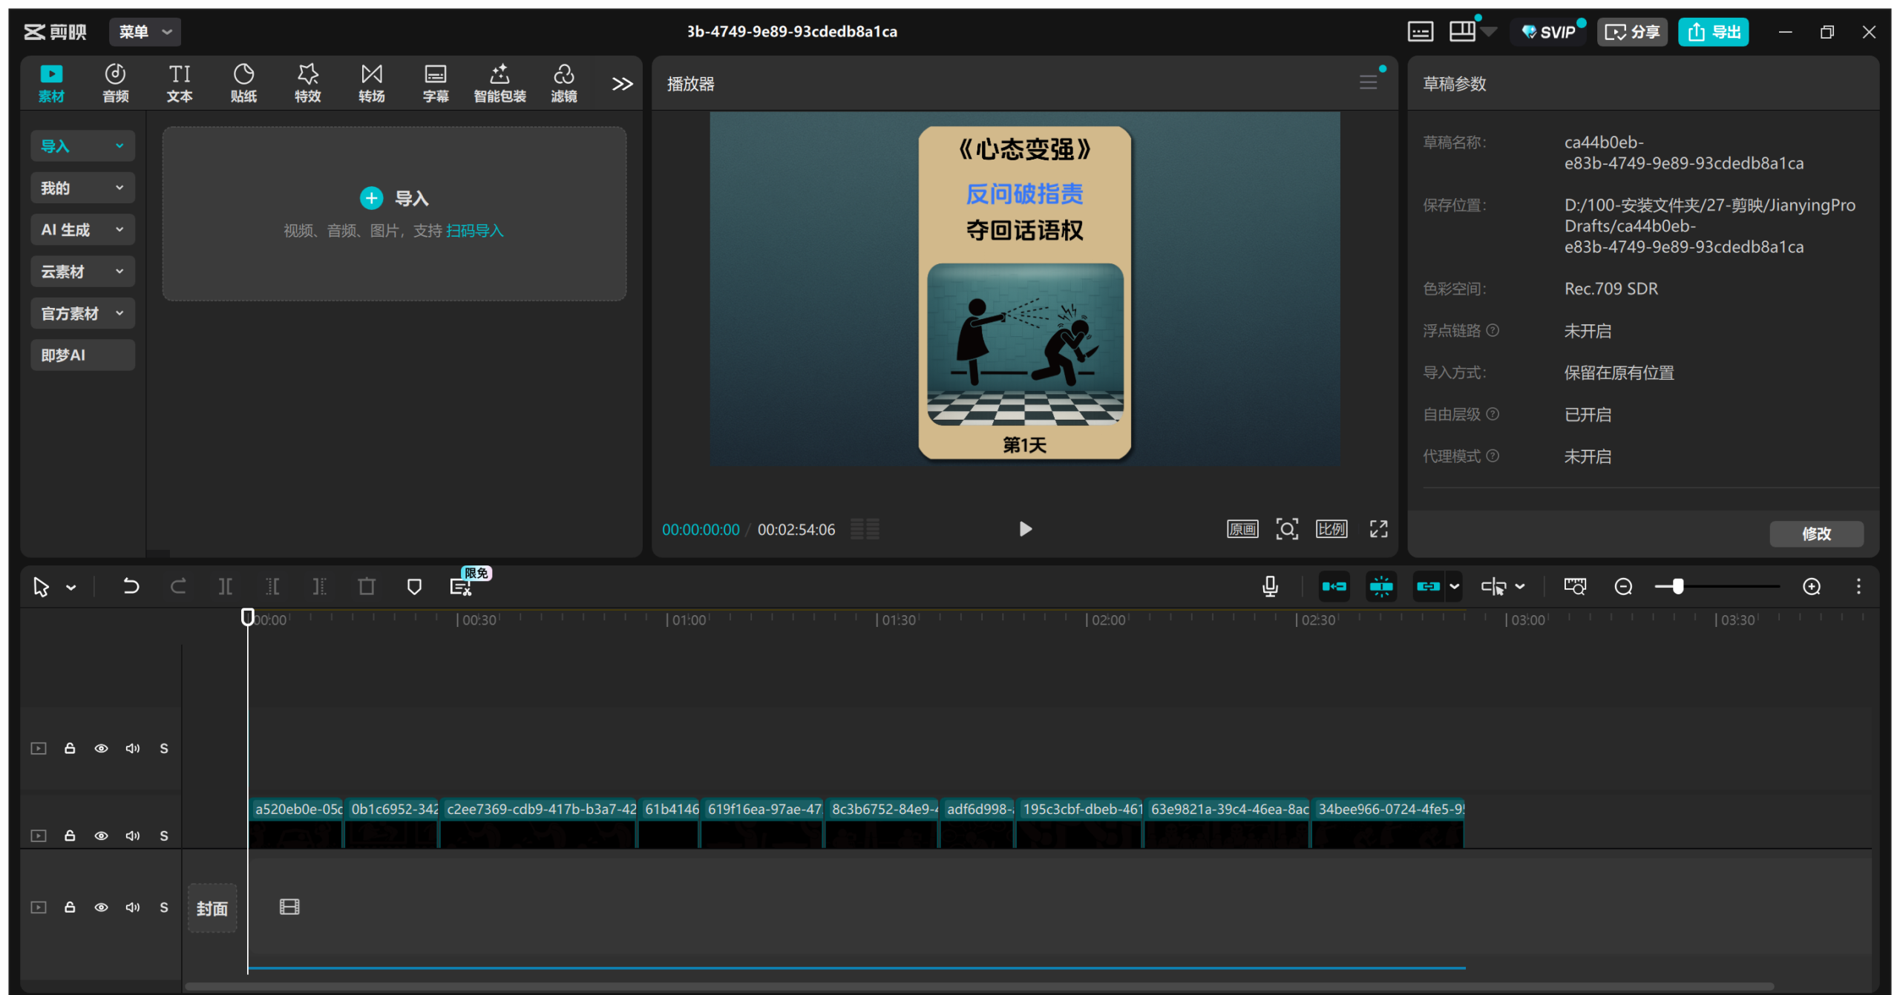1900x995 pixels.
Task: Click the 导出 export button
Action: click(1713, 32)
